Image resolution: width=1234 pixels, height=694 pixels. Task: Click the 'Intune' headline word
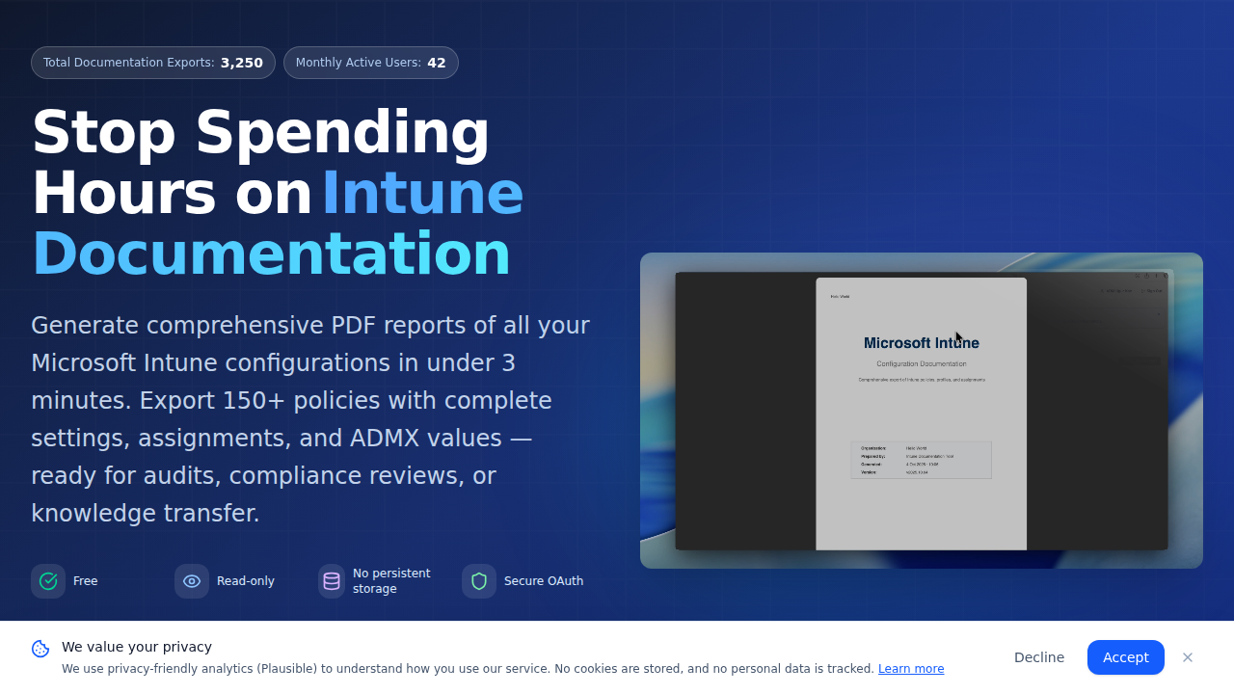tap(422, 193)
